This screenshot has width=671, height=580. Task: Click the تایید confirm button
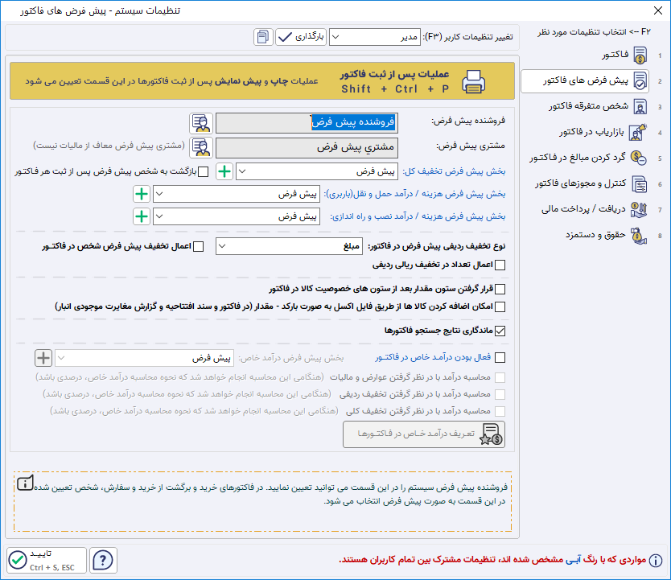click(46, 560)
